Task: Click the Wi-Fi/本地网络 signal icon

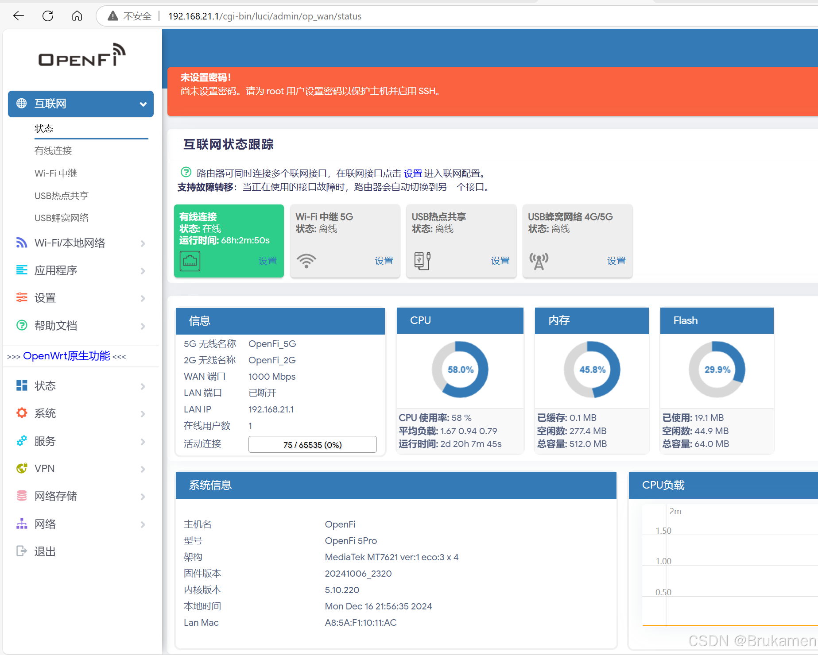Action: 22,243
